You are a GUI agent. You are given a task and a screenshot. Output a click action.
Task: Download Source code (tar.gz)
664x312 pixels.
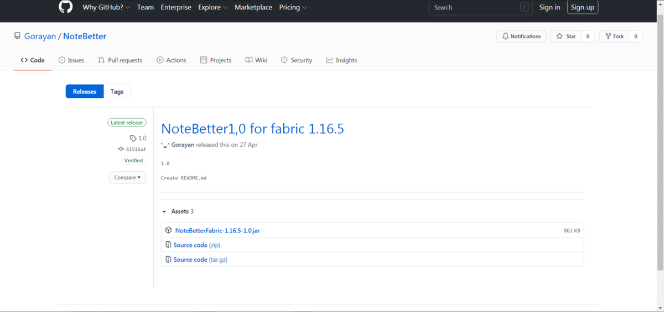point(200,260)
